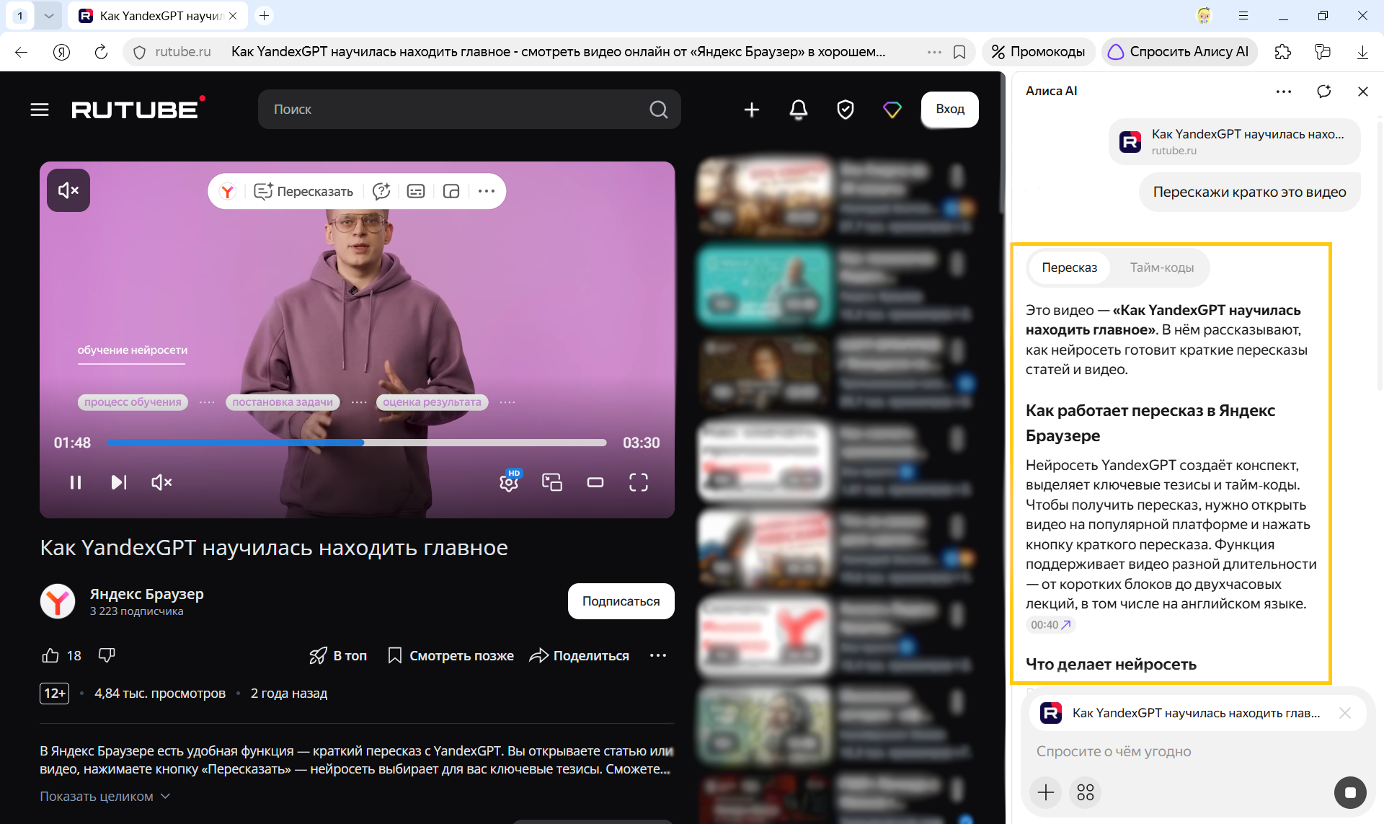Viewport: 1384px width, 824px height.
Task: Close the 'Как YandexGPT' browser tab
Action: [233, 16]
